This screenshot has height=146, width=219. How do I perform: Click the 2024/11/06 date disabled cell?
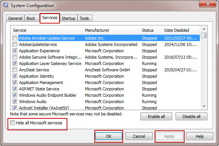180,44
